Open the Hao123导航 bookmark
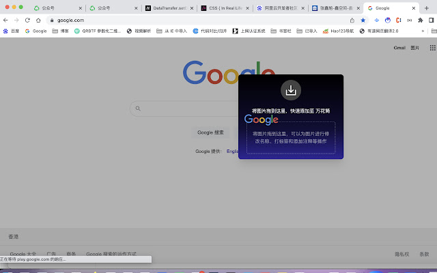437x273 pixels. pos(338,31)
